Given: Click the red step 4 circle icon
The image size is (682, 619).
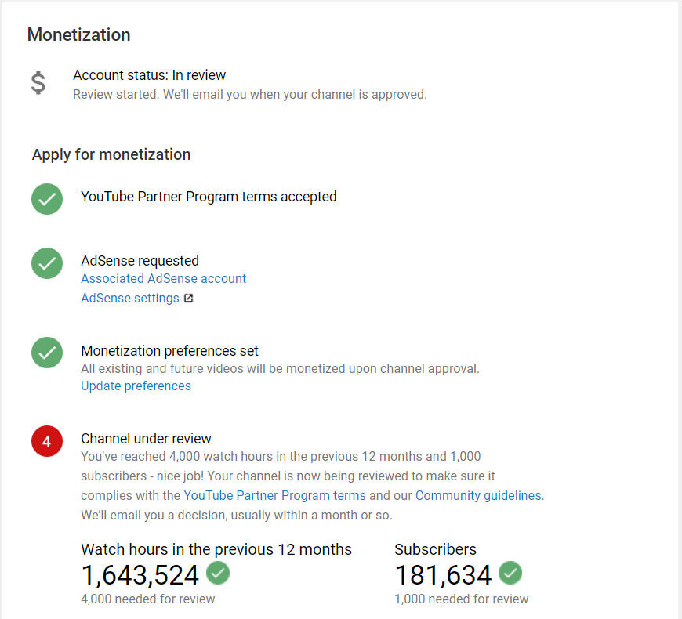Looking at the screenshot, I should tap(47, 441).
